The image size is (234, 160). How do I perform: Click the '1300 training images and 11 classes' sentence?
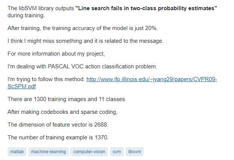click(67, 99)
